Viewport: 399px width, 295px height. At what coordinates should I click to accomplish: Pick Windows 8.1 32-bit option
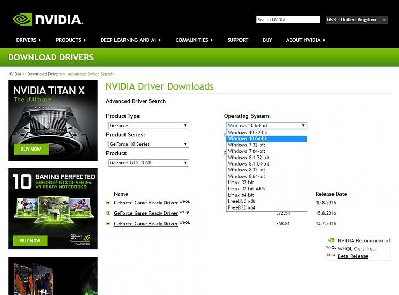pos(267,158)
